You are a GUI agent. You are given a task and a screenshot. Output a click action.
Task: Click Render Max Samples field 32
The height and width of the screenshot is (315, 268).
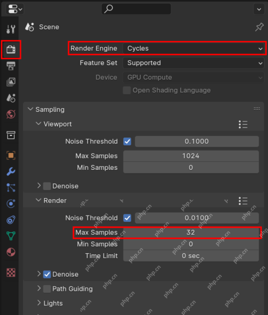[x=191, y=232]
